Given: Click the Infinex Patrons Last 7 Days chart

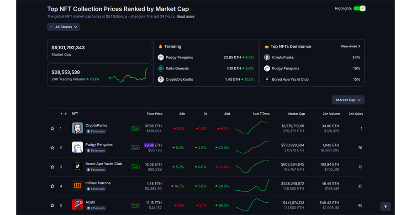Looking at the screenshot, I should 252,186.
